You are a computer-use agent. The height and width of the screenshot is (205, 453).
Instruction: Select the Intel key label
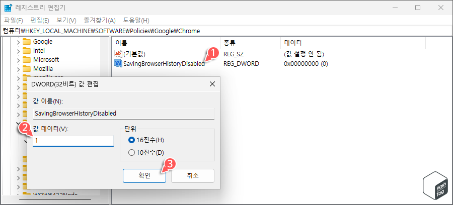(39, 51)
